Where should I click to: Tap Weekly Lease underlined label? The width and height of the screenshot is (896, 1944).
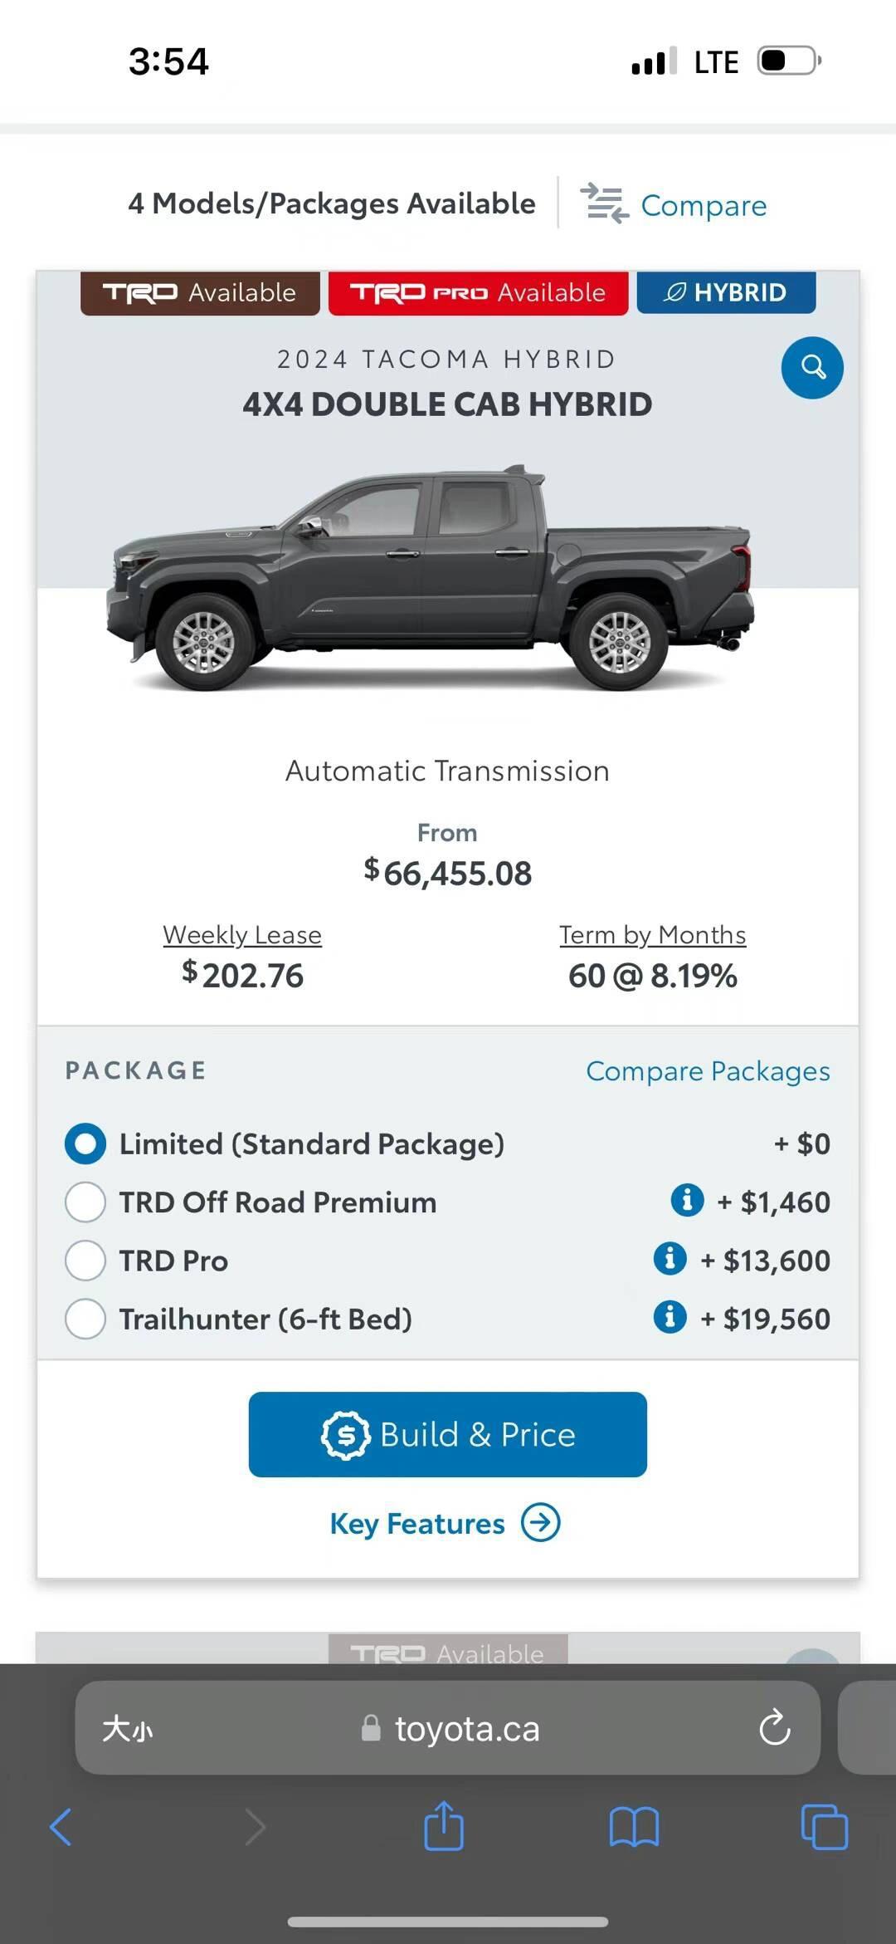(242, 934)
